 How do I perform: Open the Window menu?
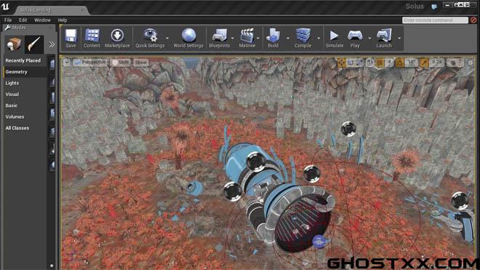click(42, 20)
